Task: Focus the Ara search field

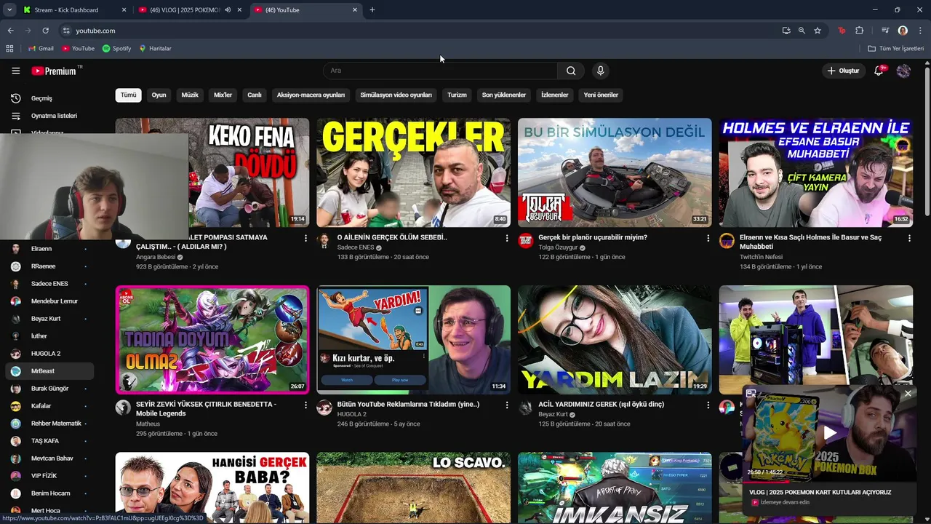Action: point(440,71)
